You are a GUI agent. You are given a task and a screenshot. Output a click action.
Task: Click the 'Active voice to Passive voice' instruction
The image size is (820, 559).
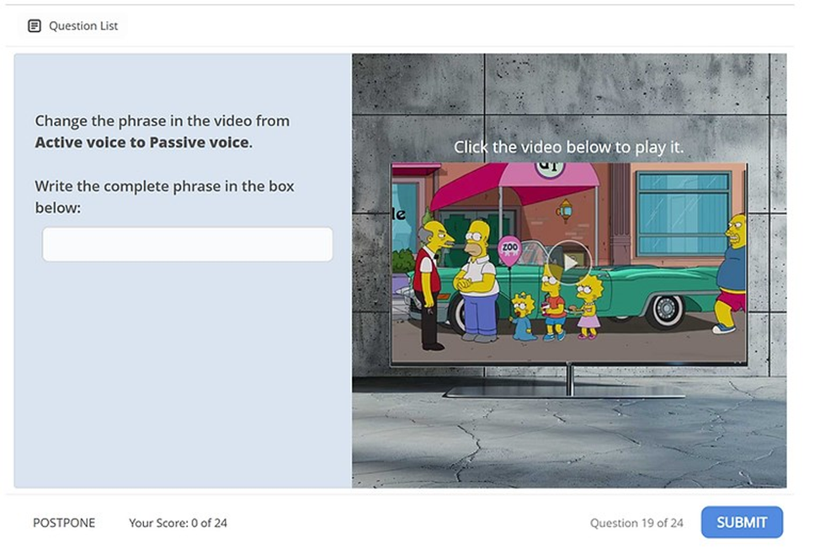click(x=143, y=142)
